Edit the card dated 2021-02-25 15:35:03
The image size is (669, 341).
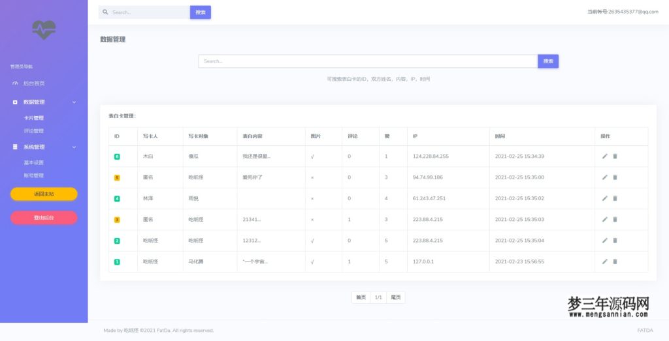point(604,219)
